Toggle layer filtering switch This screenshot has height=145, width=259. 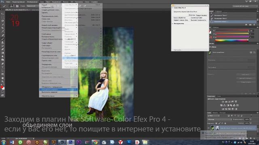tap(251, 116)
